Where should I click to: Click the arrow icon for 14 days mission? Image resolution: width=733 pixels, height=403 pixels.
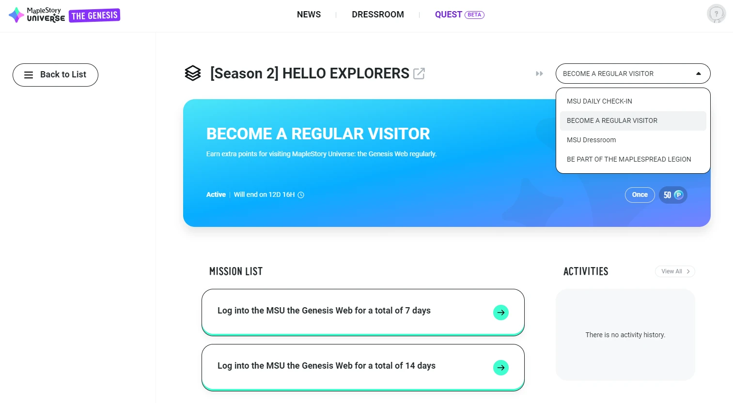pyautogui.click(x=501, y=368)
